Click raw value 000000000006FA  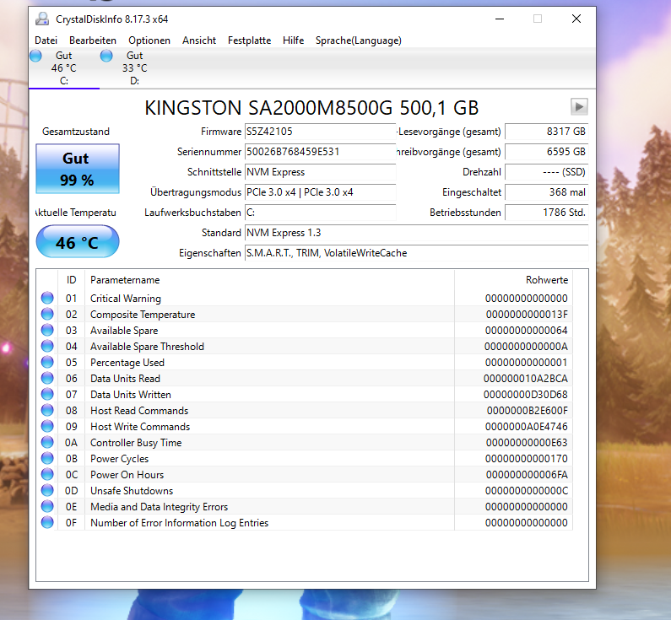pyautogui.click(x=527, y=475)
